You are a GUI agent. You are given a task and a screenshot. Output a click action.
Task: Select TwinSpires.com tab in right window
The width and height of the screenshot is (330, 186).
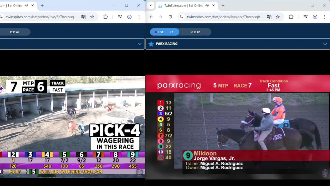coord(184,5)
